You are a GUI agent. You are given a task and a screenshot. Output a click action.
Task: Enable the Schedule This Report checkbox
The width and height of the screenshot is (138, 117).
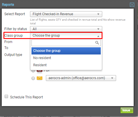pyautogui.click(x=6, y=96)
